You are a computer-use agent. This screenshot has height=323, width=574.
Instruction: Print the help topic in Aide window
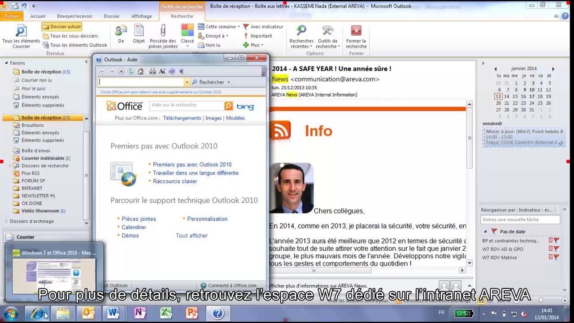click(x=152, y=71)
